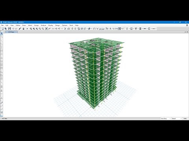Select the Reshape Object tool in left toolbar
Screen dimensions: 189x141
[2, 37]
